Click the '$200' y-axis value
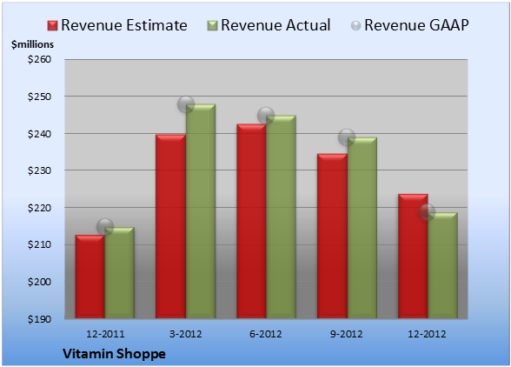 click(x=39, y=282)
